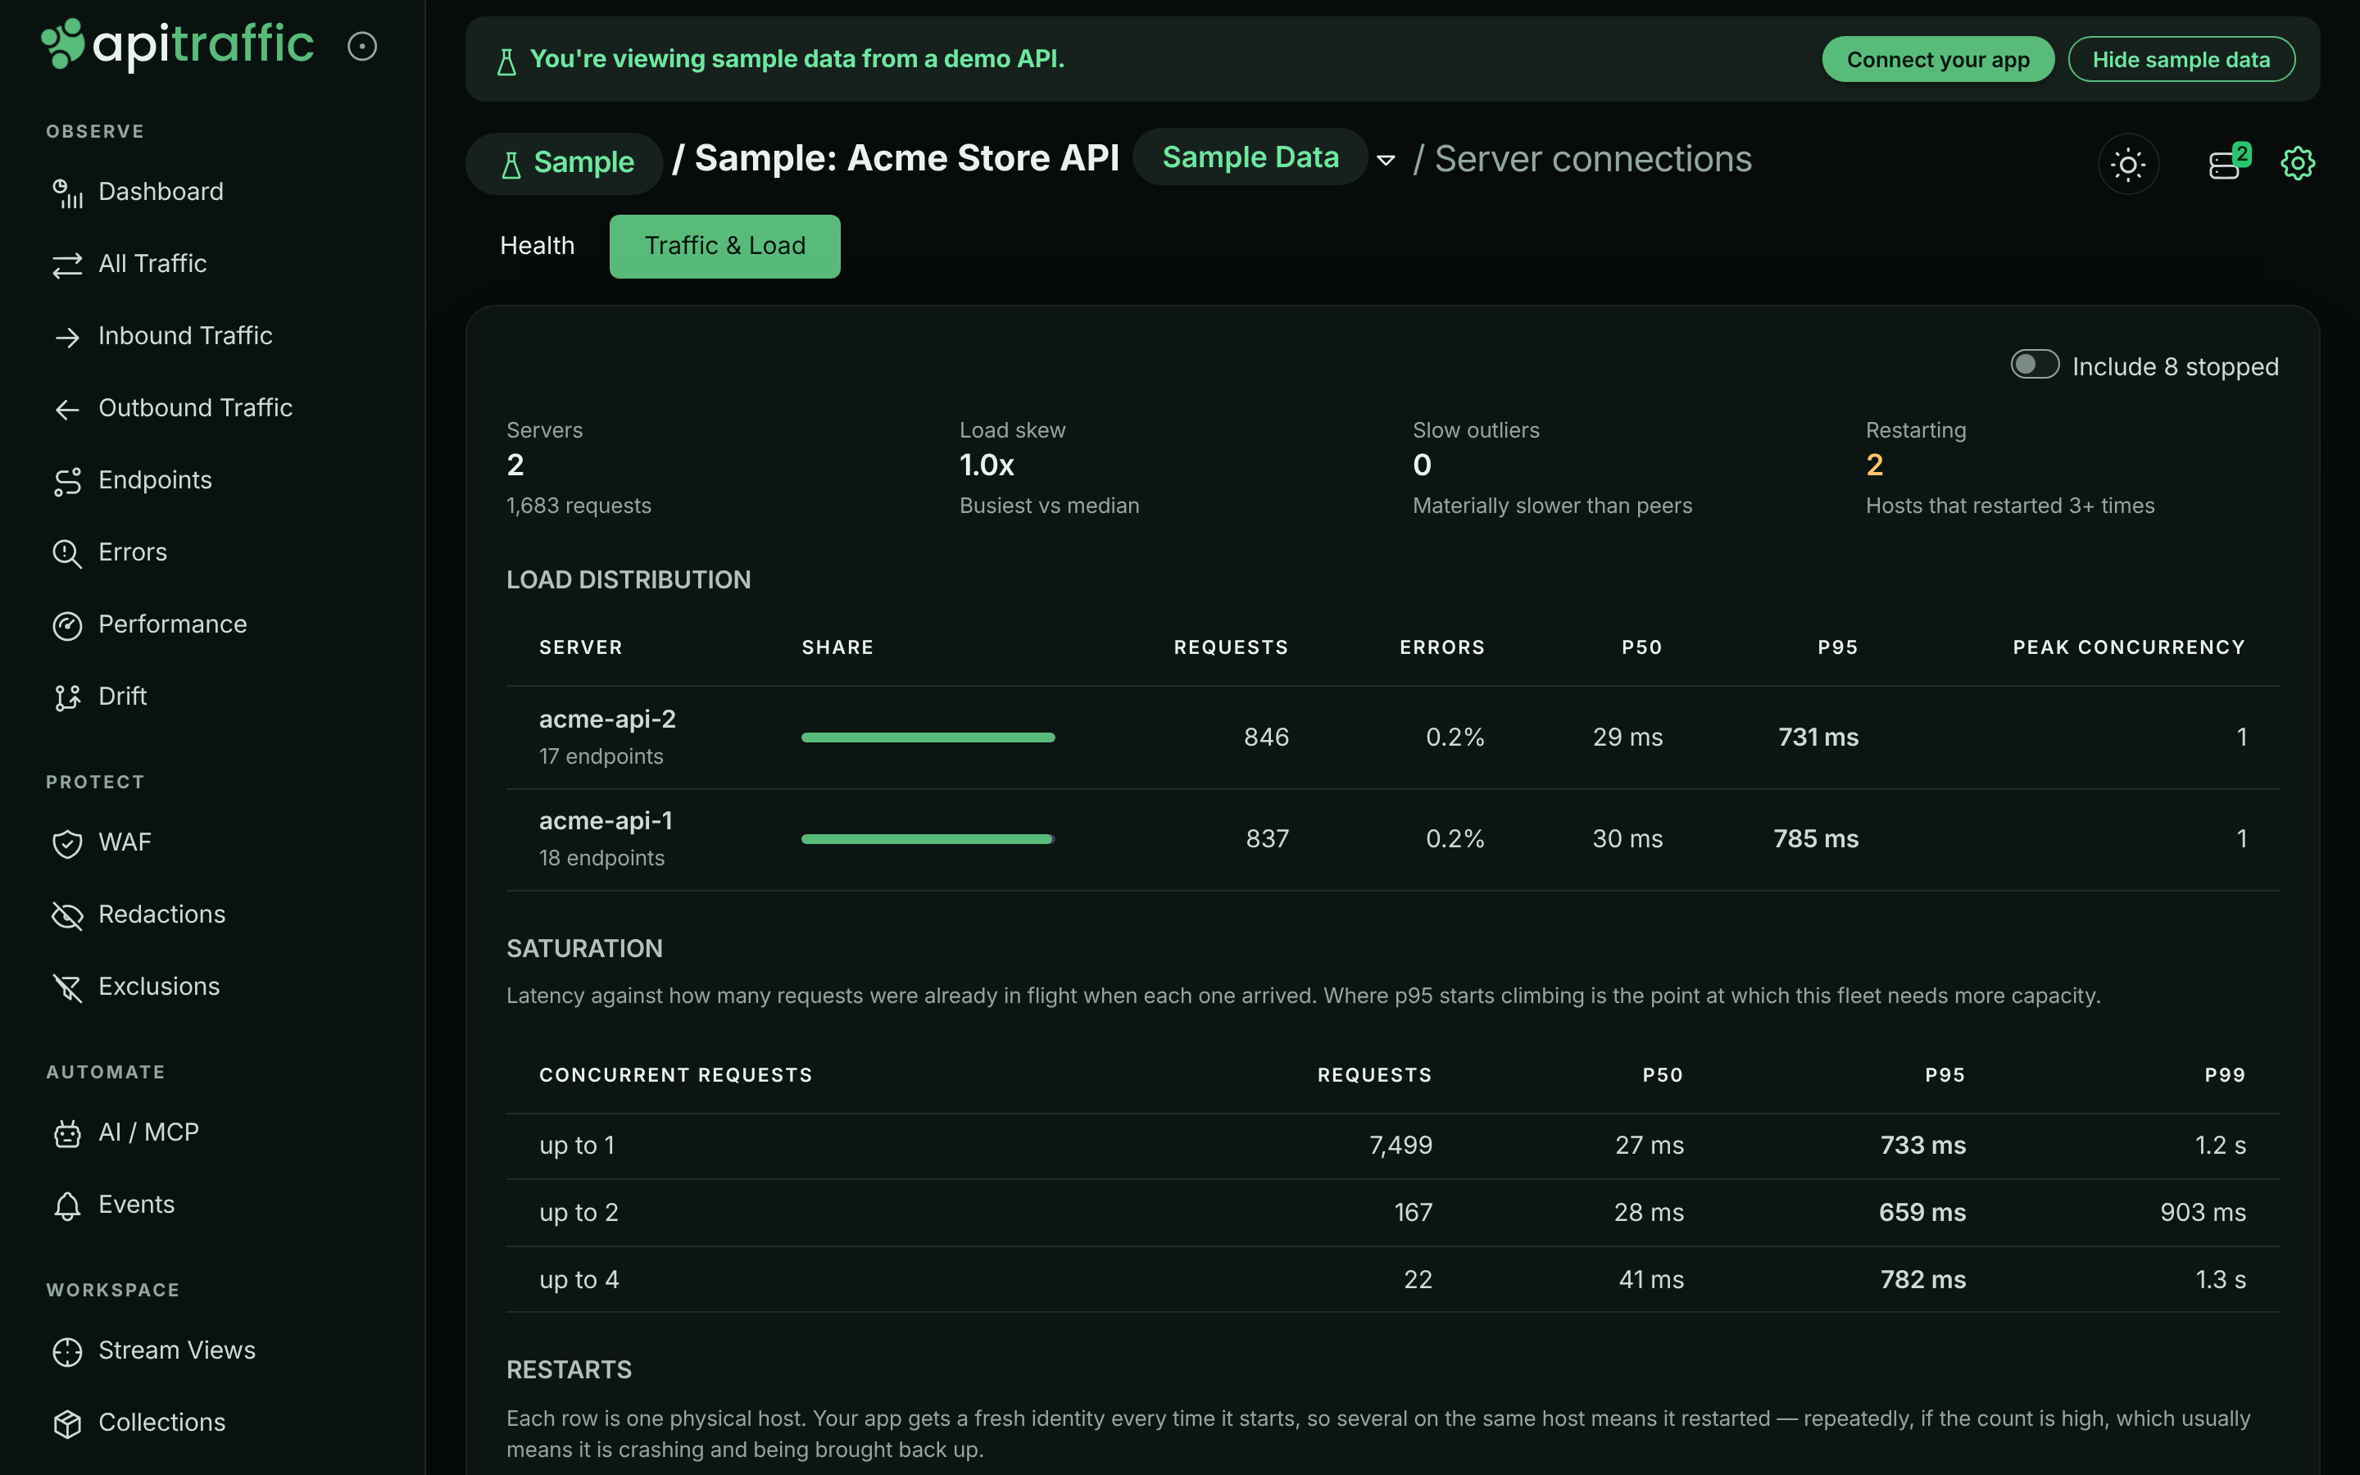Click the Collections box icon
2360x1475 pixels.
pos(67,1423)
